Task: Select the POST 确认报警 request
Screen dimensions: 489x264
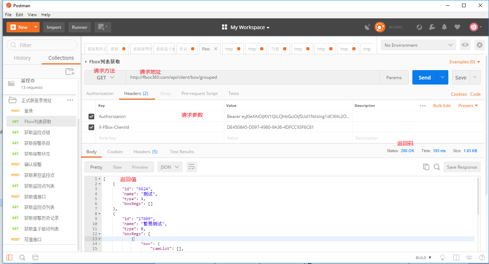Action: pyautogui.click(x=41, y=164)
